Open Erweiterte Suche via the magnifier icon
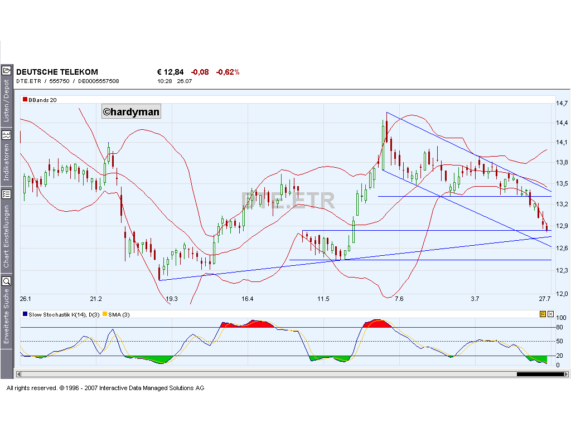Screen dimensions: 571x428 [7, 281]
